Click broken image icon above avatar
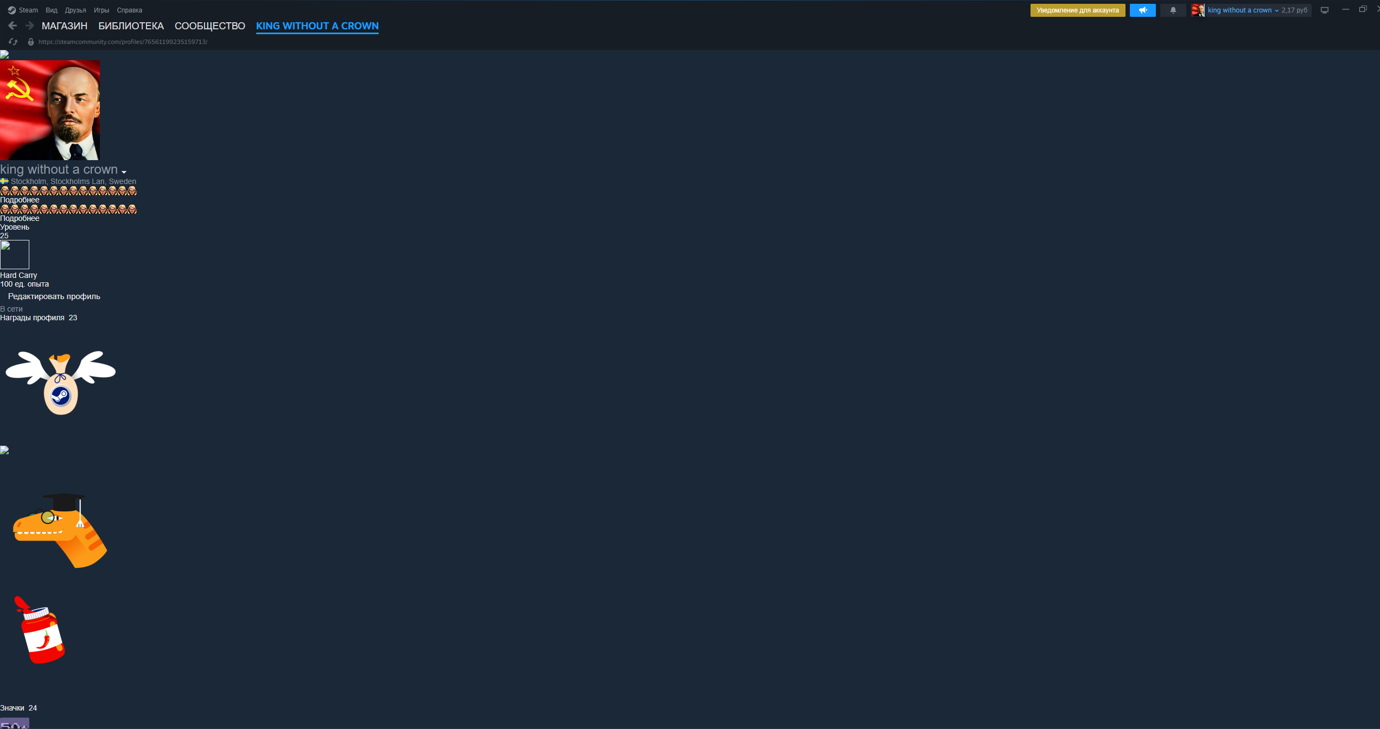The height and width of the screenshot is (729, 1380). coord(4,54)
